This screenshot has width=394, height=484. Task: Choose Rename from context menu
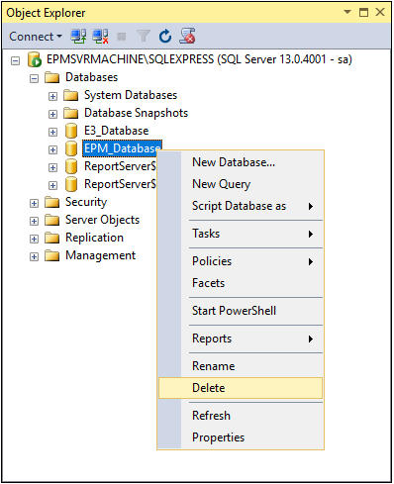coord(241,366)
